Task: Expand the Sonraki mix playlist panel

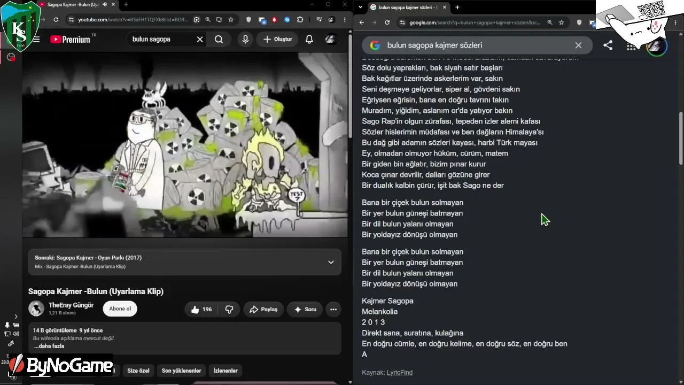Action: (x=331, y=262)
